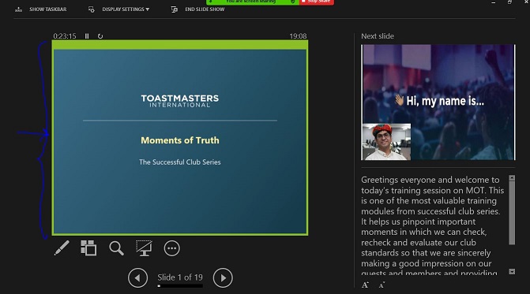
Task: Click the Next slide label
Action: 378,36
